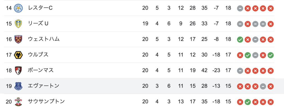Click Bournemouth's gray draw form icon
This screenshot has height=110, width=284.
240,71
